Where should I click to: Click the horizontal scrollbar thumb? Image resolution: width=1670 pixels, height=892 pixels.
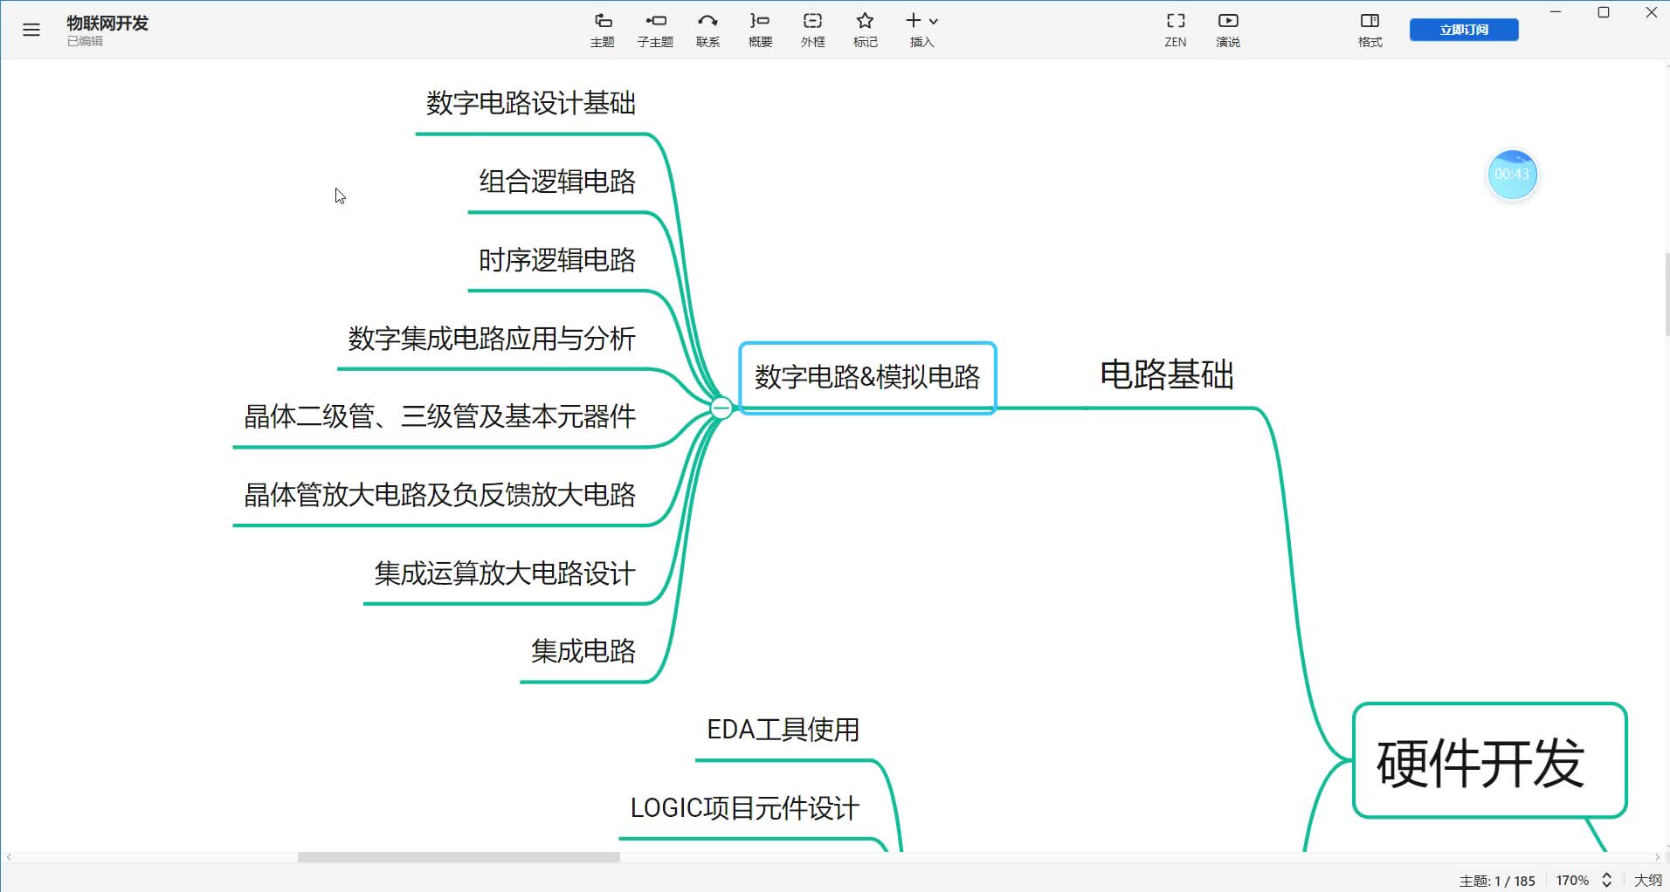point(459,857)
